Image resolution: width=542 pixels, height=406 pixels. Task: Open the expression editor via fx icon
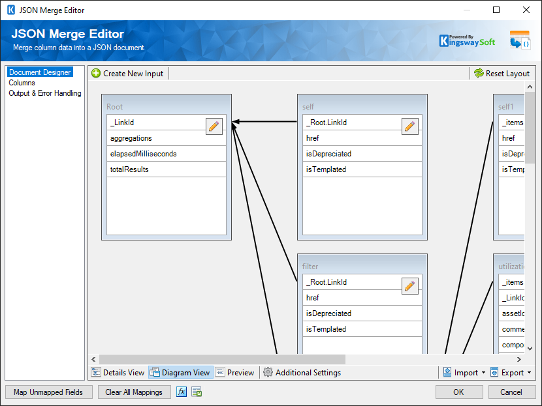pos(181,392)
